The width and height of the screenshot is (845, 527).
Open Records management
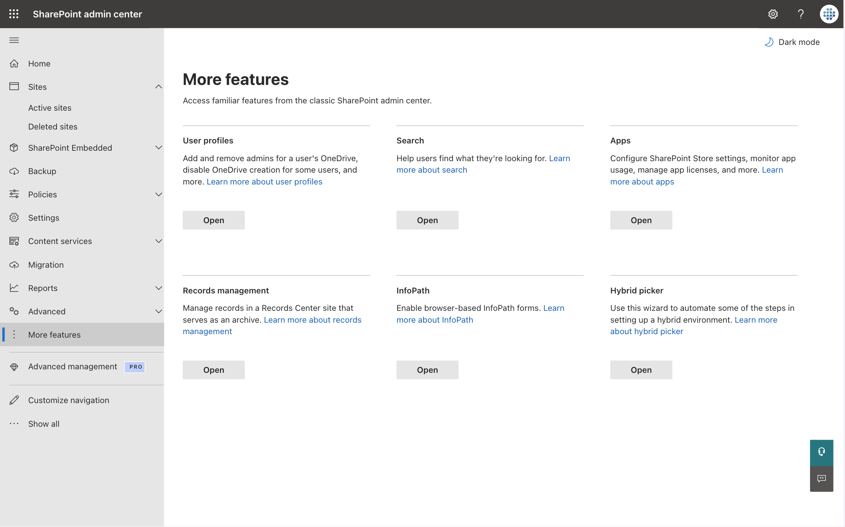pos(214,370)
